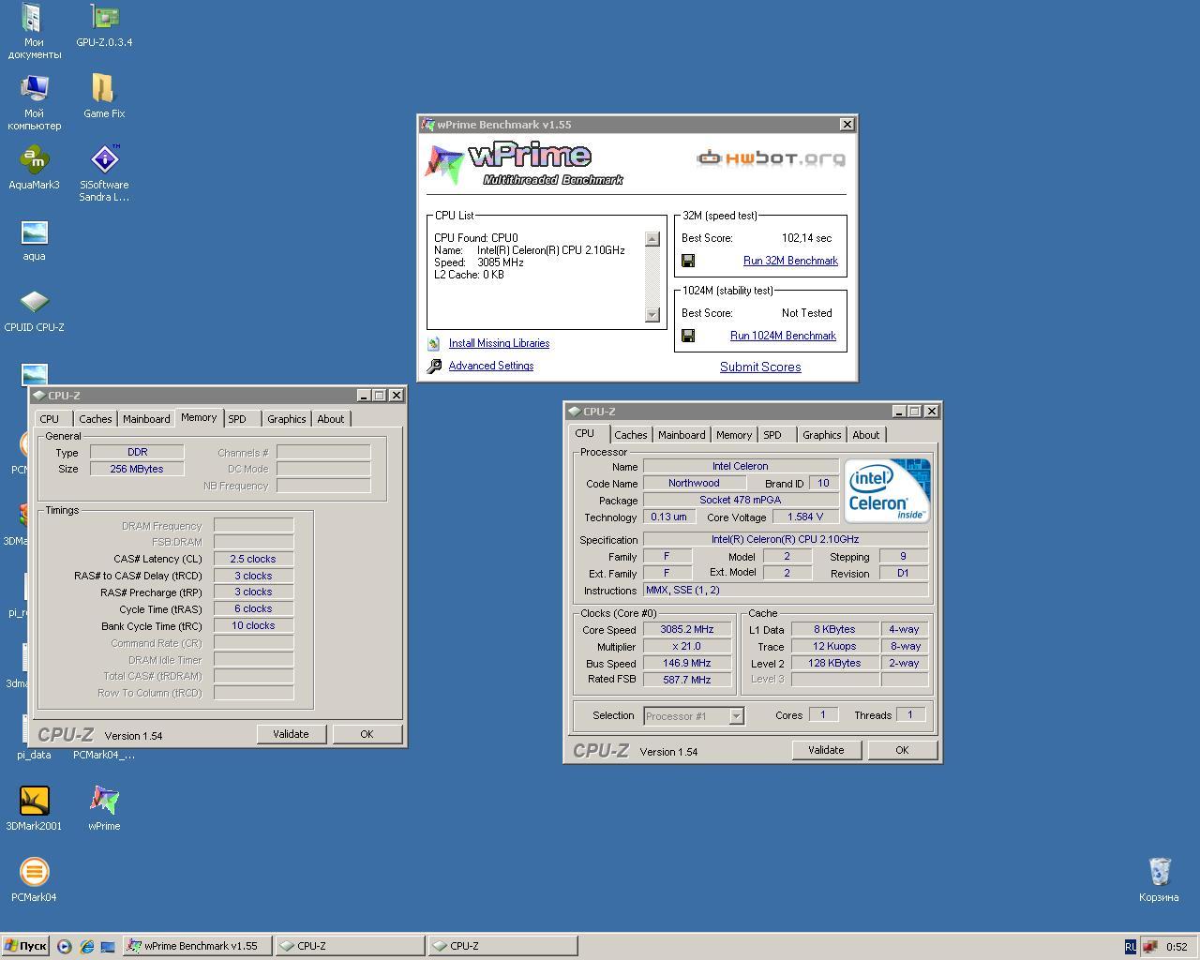Click the hwbot.org logo in wPrime
1200x960 pixels.
pyautogui.click(x=772, y=157)
